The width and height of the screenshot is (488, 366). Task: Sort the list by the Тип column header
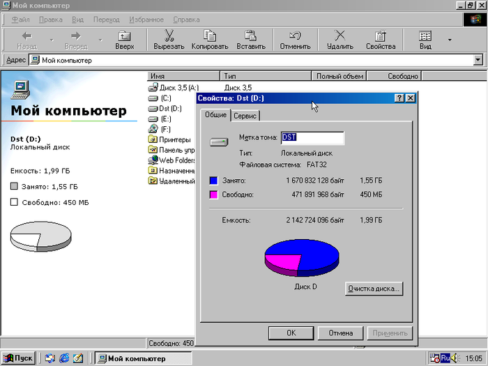[x=265, y=76]
